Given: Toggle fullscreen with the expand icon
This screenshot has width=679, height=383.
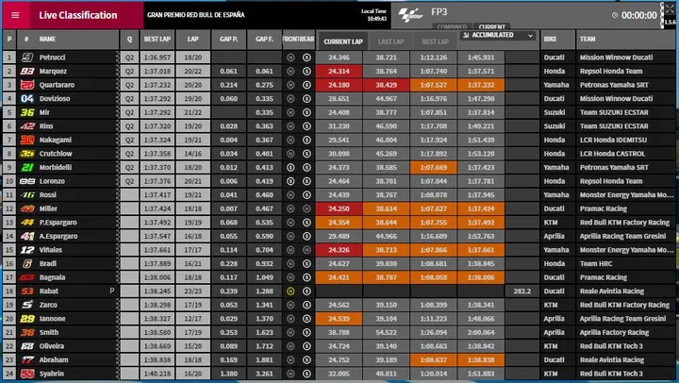Looking at the screenshot, I should pos(670,9).
